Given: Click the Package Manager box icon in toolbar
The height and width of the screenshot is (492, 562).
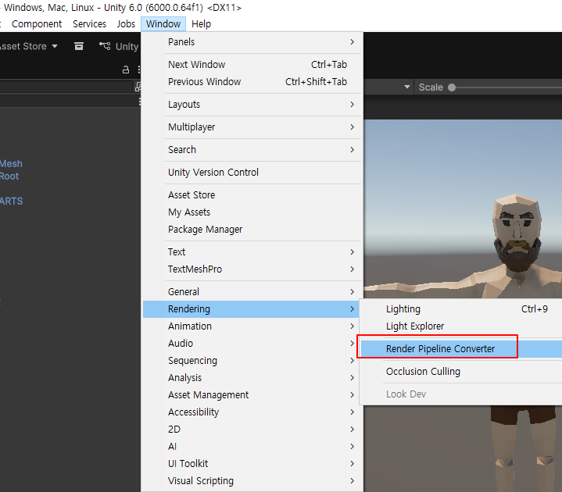Looking at the screenshot, I should pos(79,46).
